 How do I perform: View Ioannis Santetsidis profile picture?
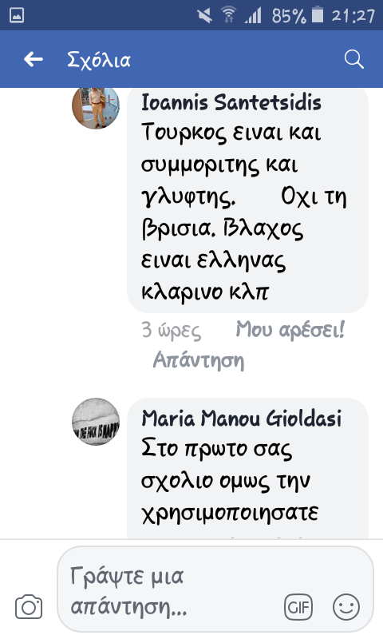(96, 106)
